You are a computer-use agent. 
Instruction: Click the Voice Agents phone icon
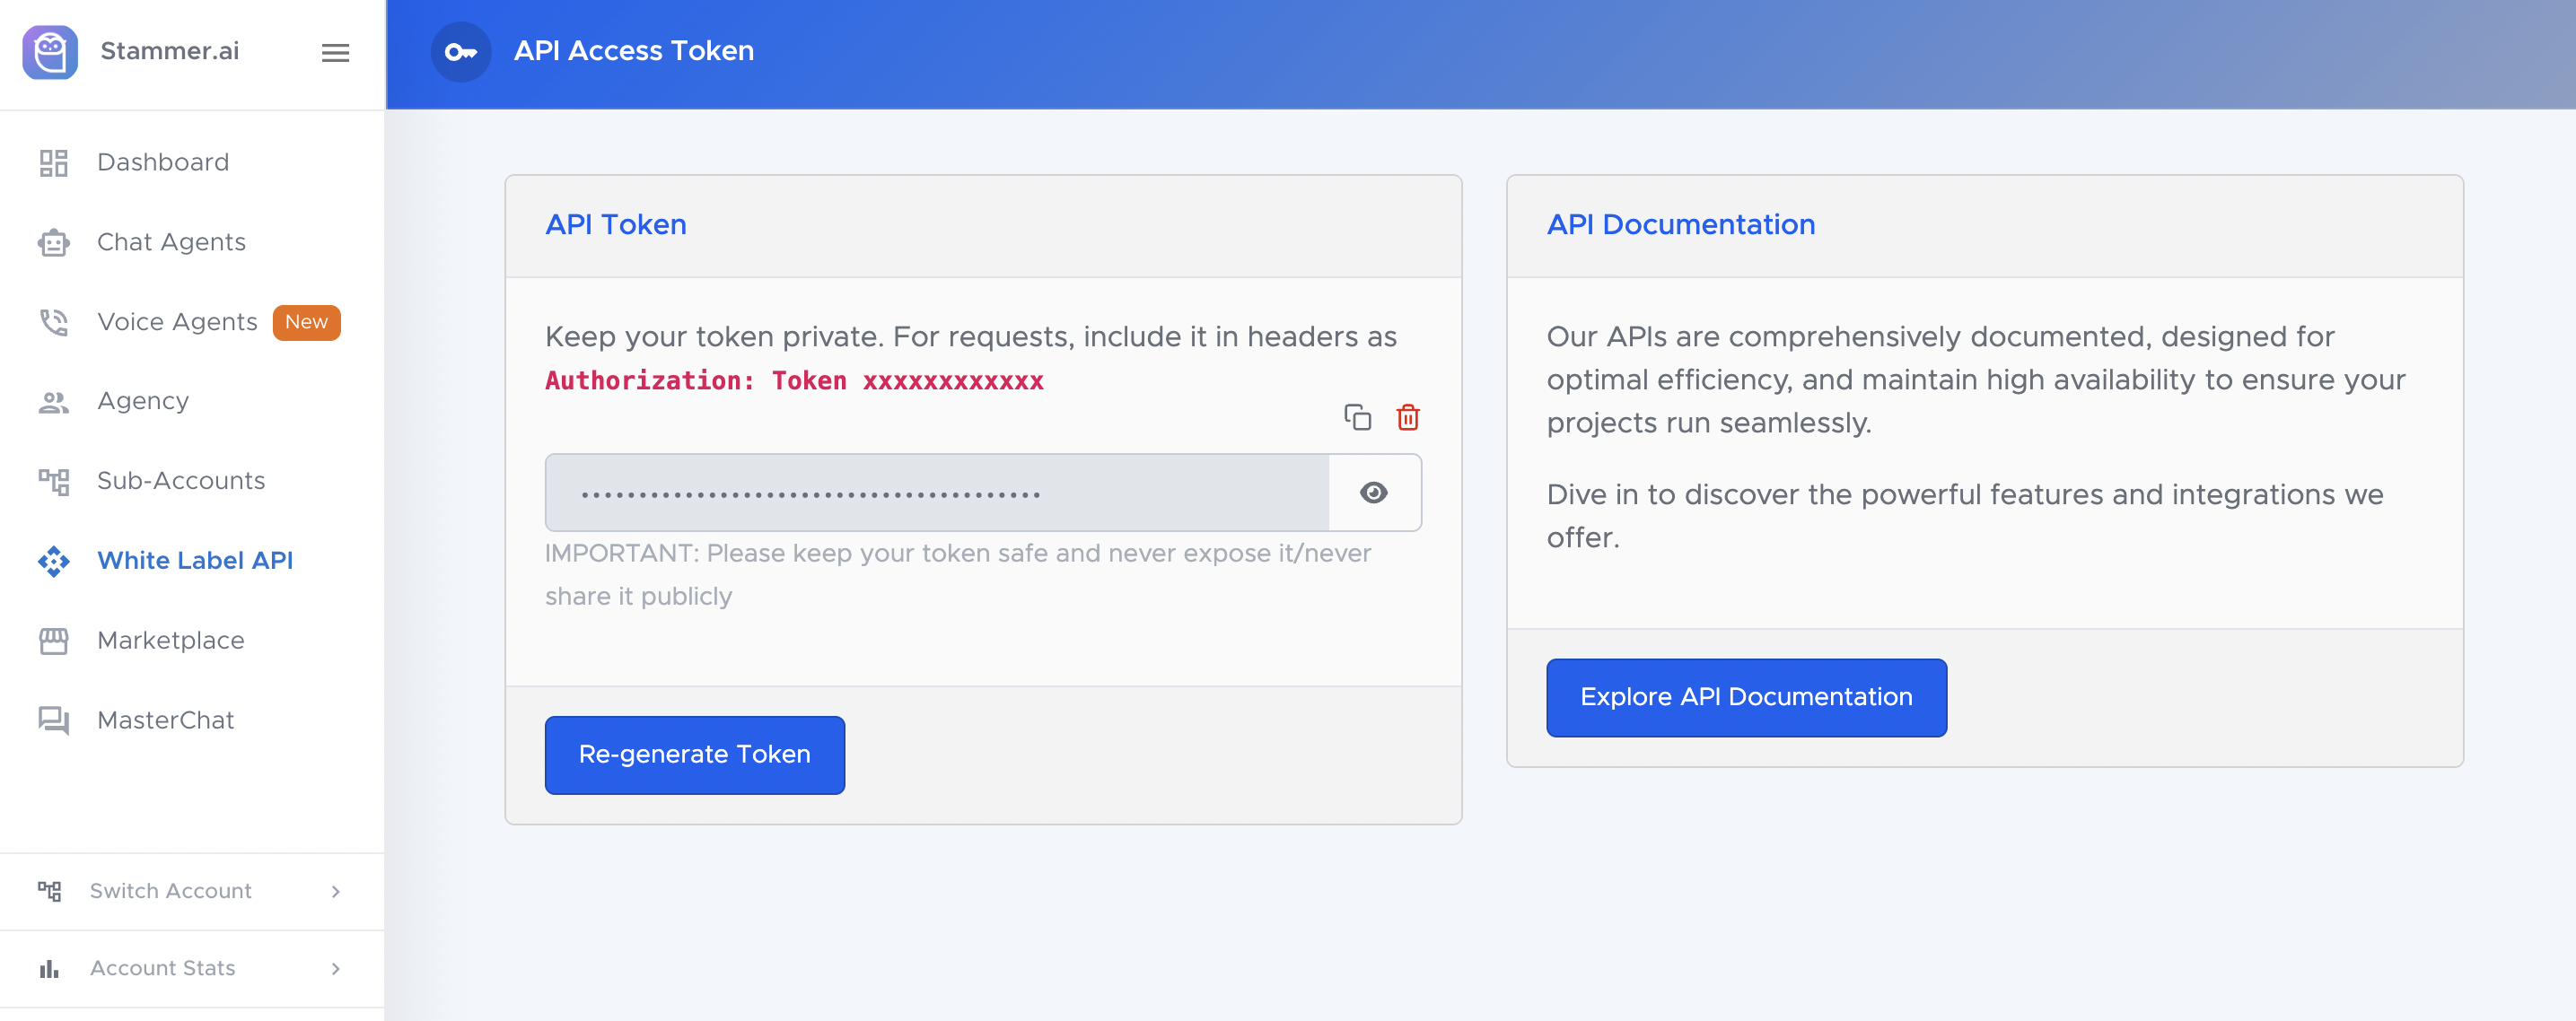(53, 322)
